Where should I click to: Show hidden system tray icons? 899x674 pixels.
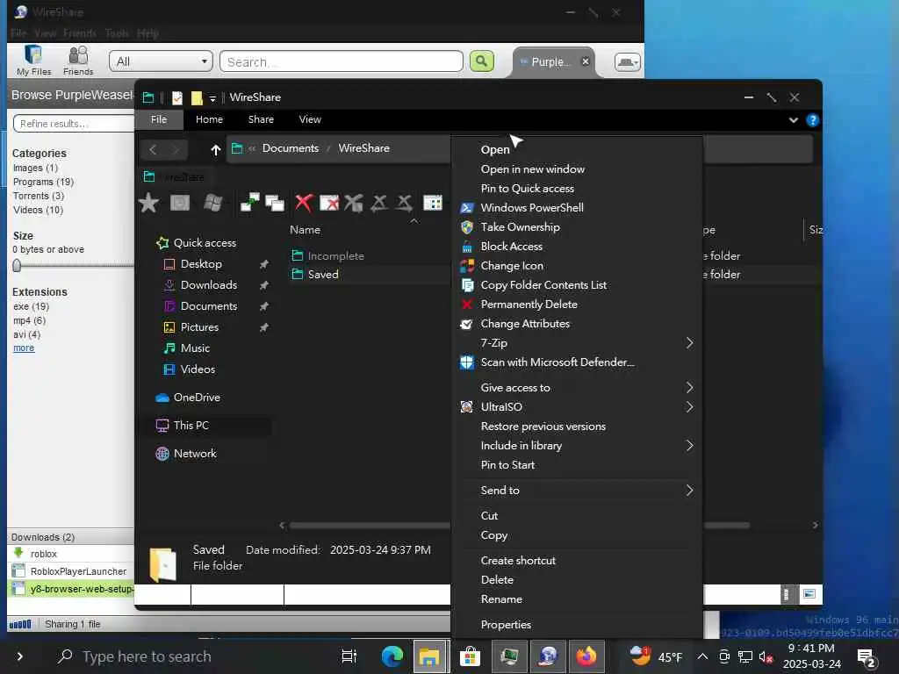point(702,656)
